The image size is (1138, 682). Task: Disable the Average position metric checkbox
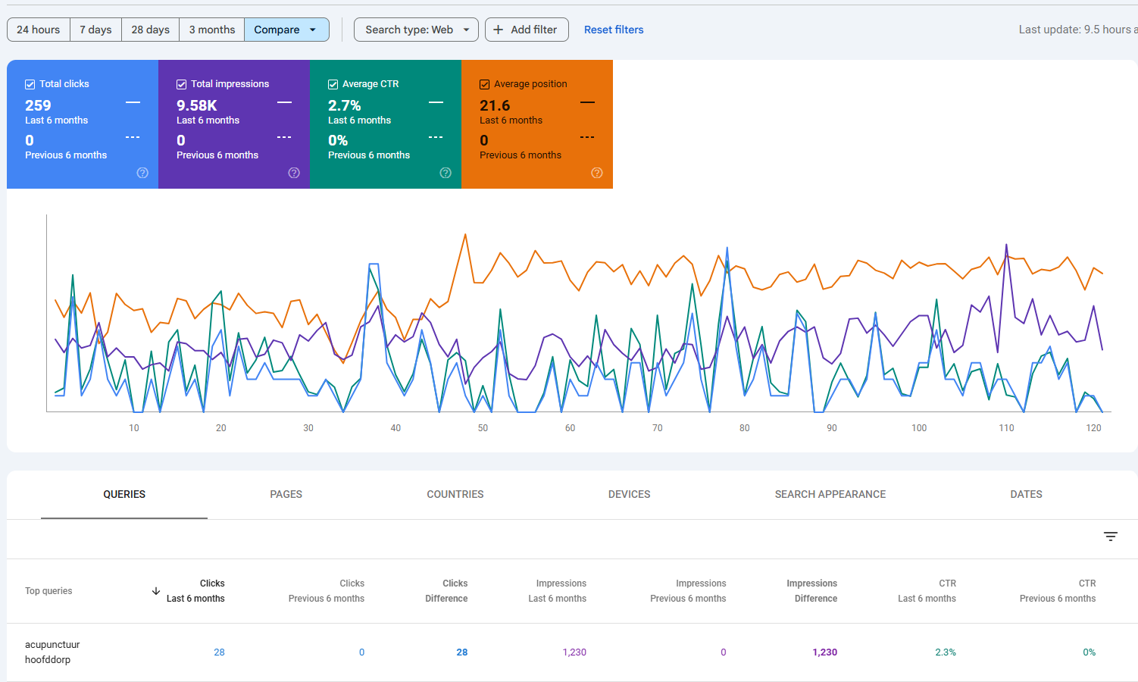pos(484,83)
